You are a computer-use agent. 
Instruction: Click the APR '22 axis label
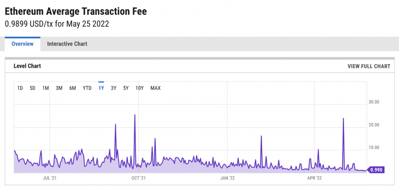click(315, 178)
